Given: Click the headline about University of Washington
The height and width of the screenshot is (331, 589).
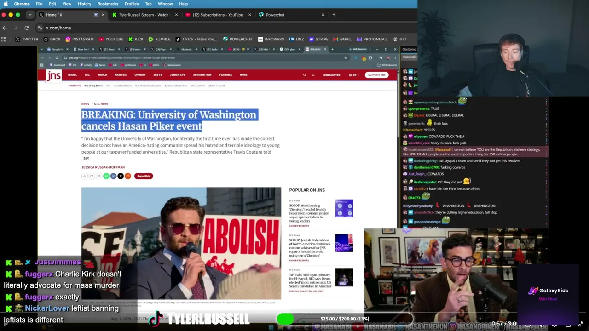Looking at the screenshot, I should point(169,120).
